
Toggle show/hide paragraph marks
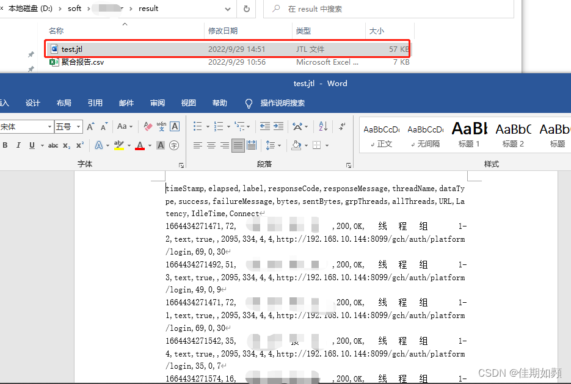pos(340,126)
